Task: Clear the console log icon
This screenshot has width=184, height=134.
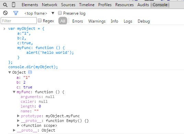Action: point(5,13)
